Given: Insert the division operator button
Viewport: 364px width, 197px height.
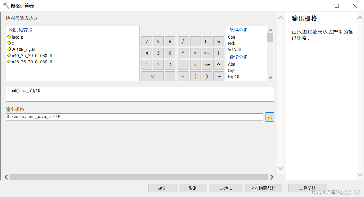Looking at the screenshot, I should pyautogui.click(x=183, y=41).
